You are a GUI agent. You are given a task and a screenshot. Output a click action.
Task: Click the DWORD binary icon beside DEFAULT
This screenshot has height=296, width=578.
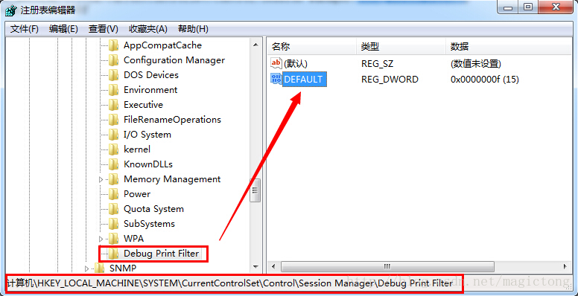click(276, 79)
